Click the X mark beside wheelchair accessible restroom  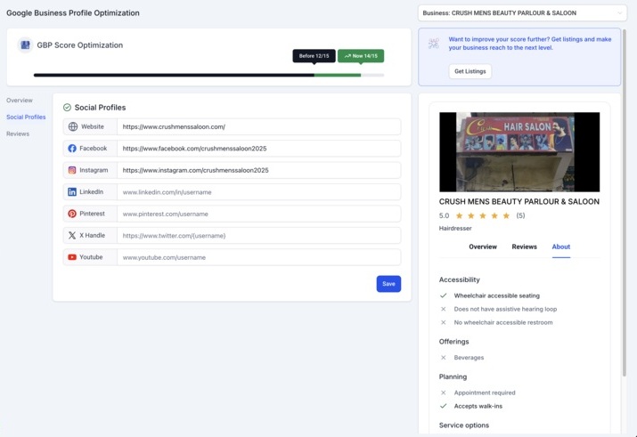pos(443,322)
